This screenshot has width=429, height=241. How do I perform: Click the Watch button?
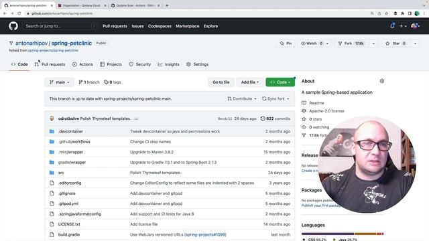[312, 44]
